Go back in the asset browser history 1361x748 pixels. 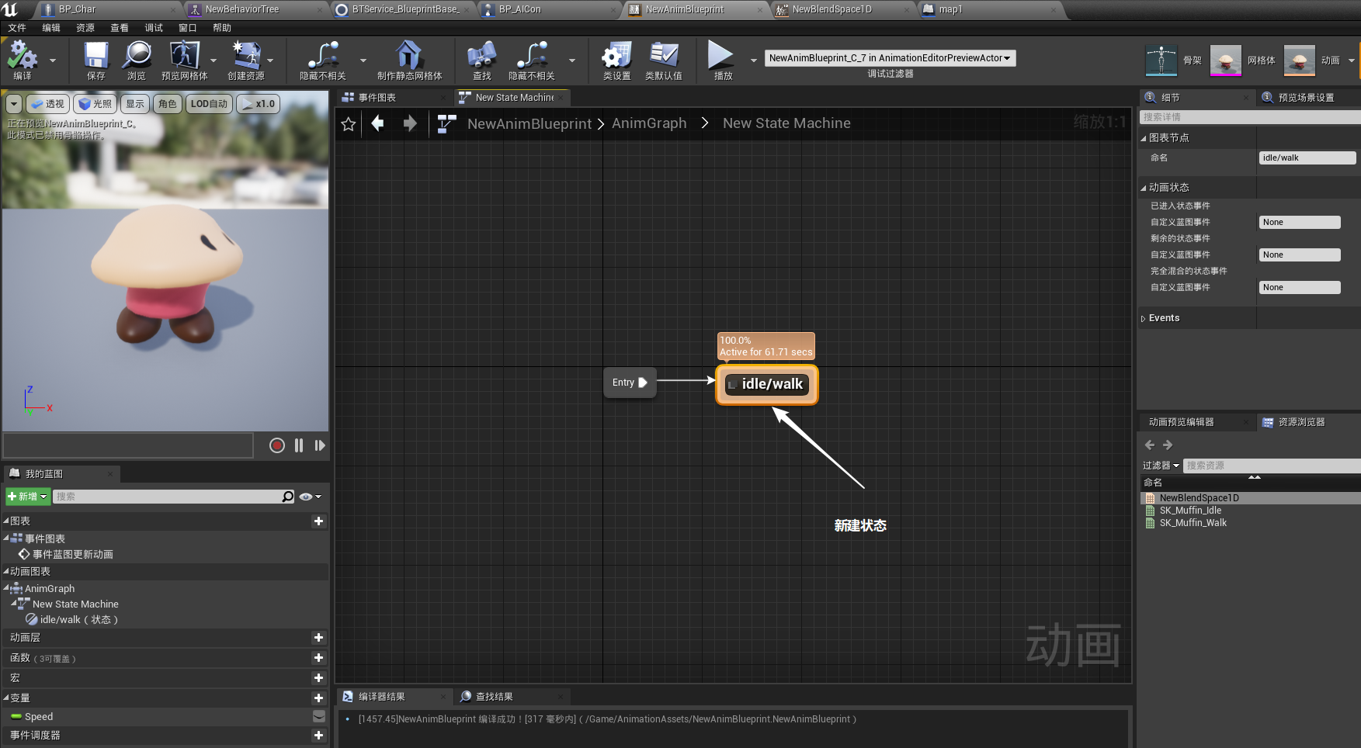(1150, 445)
